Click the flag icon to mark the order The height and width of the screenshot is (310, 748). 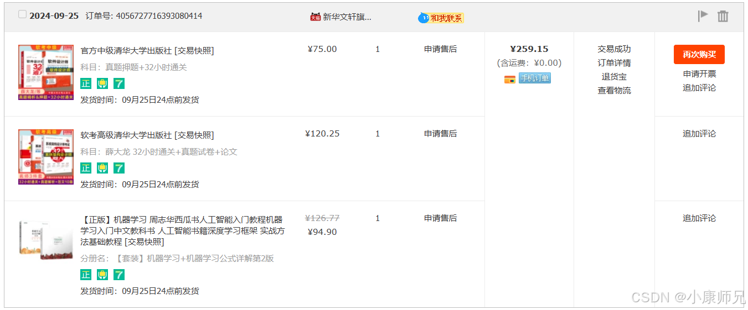point(703,16)
